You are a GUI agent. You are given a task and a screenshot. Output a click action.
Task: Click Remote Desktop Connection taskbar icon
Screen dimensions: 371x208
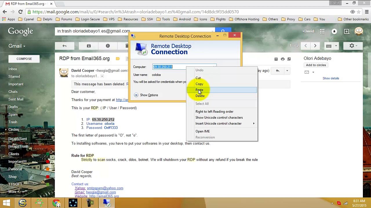pyautogui.click(x=107, y=203)
